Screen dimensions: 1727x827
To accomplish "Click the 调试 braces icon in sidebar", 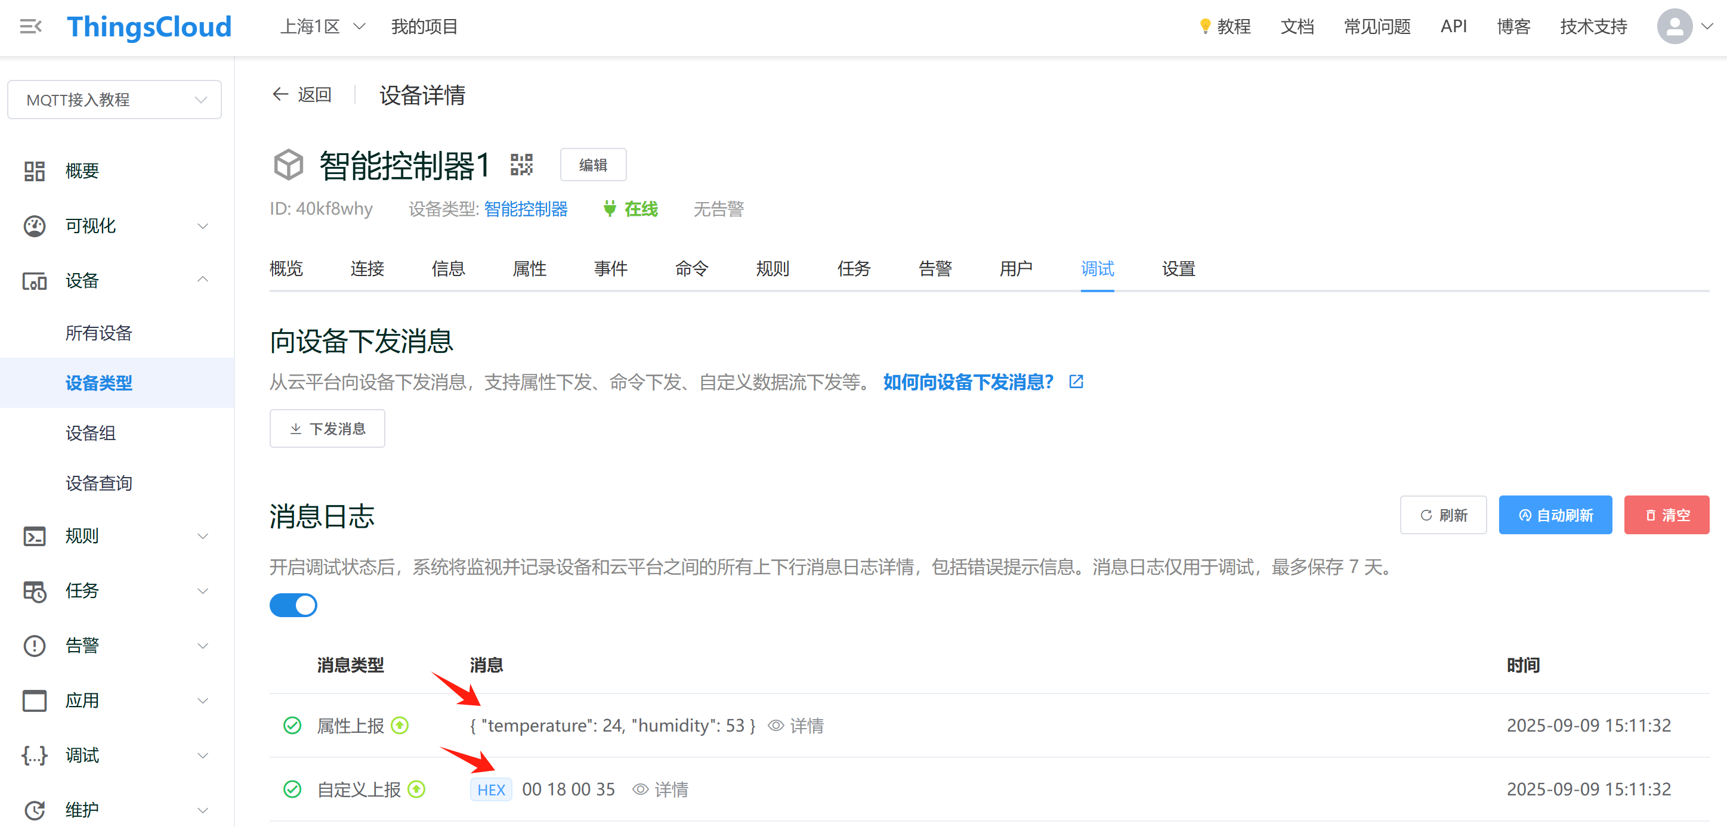I will (34, 756).
